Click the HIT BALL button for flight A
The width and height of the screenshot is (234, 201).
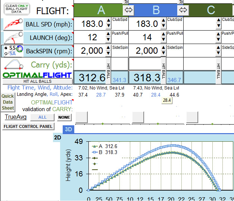tap(109, 71)
